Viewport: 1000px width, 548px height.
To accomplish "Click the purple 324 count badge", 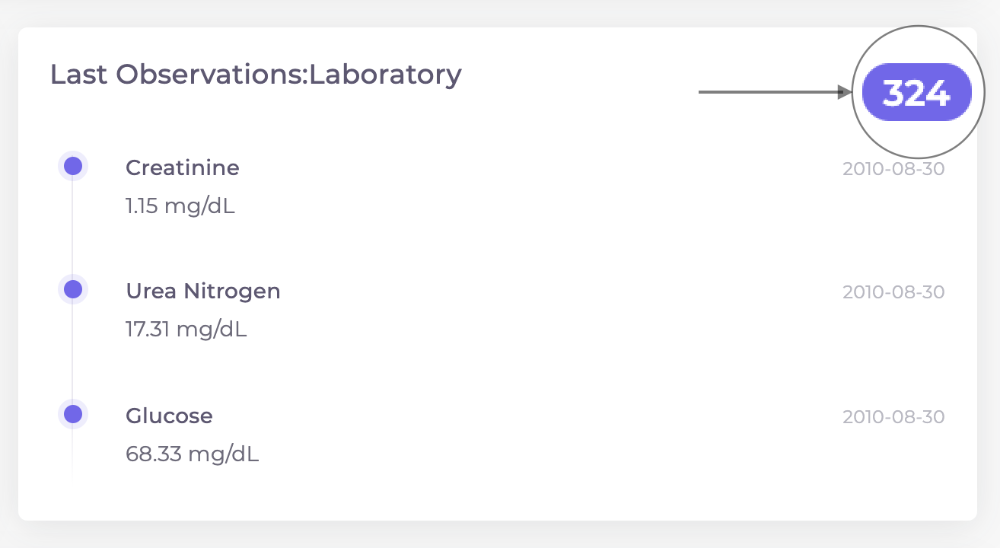I will pos(917,93).
